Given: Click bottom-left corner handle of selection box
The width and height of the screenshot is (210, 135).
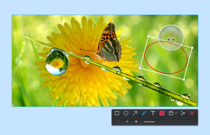Looking at the screenshot, I should click(140, 68).
